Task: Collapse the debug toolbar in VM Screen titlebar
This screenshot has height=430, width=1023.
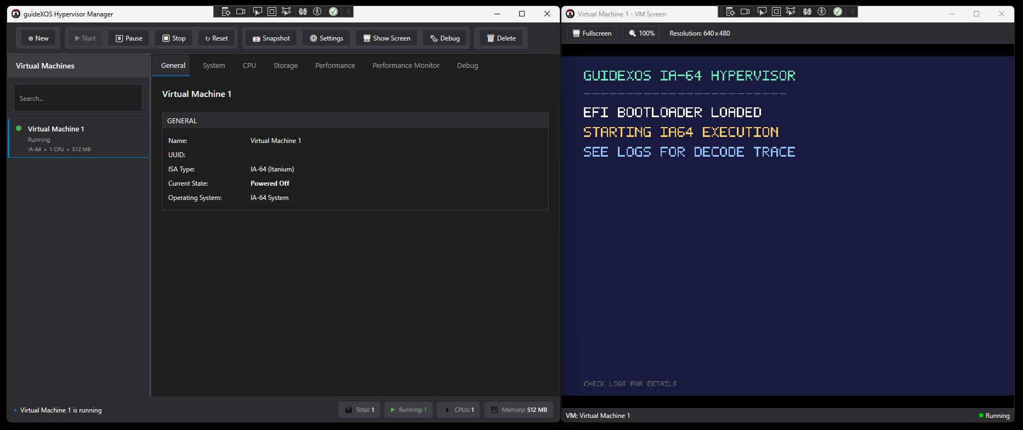Action: click(x=852, y=12)
